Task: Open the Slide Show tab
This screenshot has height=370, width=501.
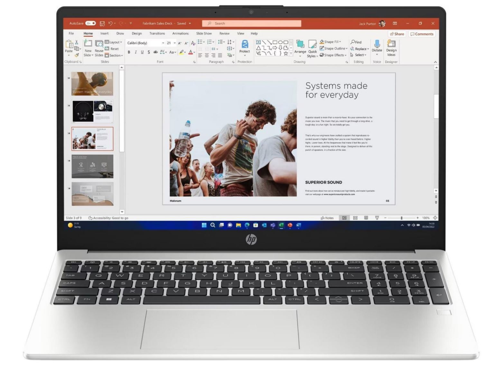Action: pyautogui.click(x=203, y=33)
